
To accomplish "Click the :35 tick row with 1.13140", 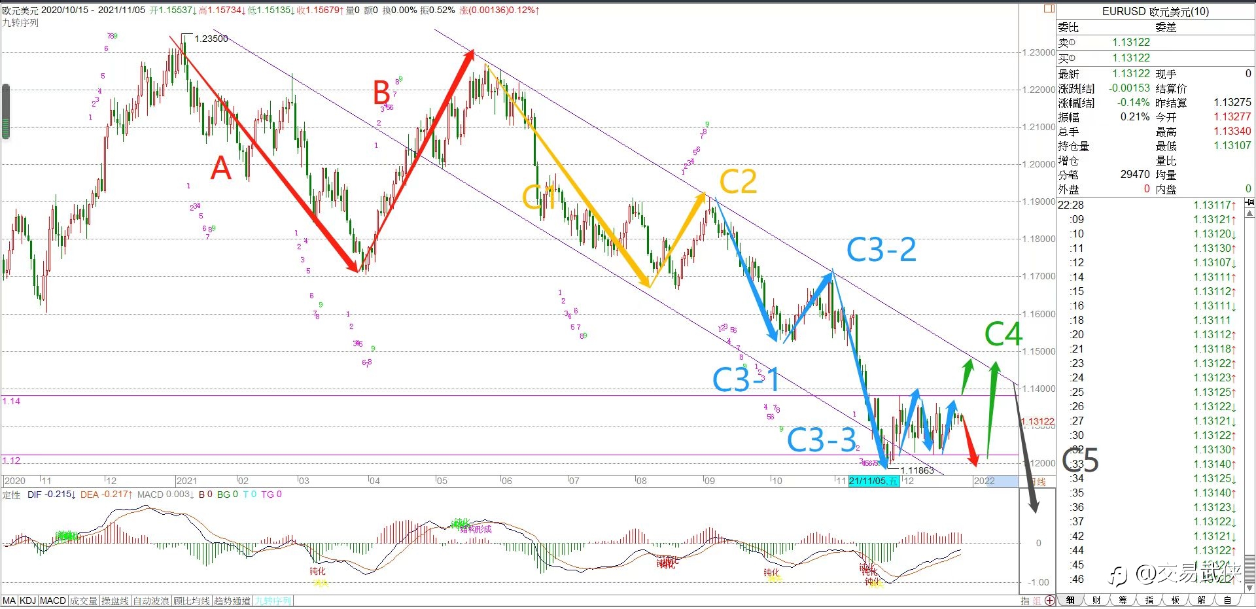I will point(1150,493).
